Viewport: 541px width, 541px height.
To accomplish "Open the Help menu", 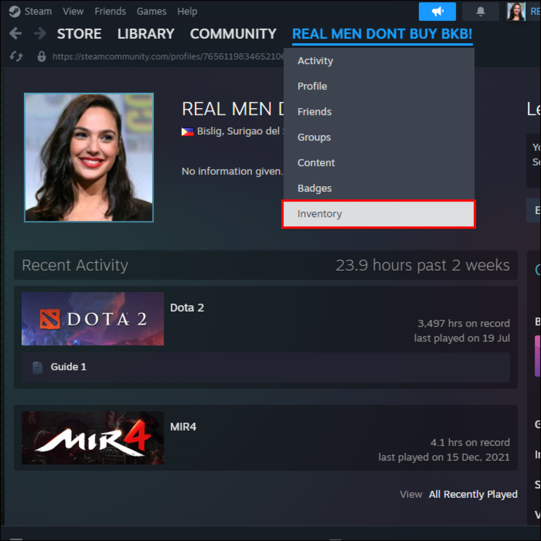I will [x=188, y=11].
